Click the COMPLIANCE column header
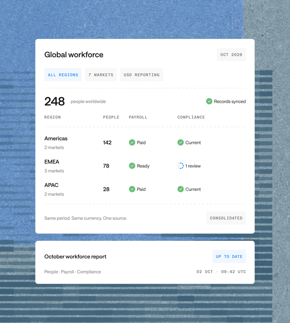Screen dimensions: 290x323 tap(191, 117)
